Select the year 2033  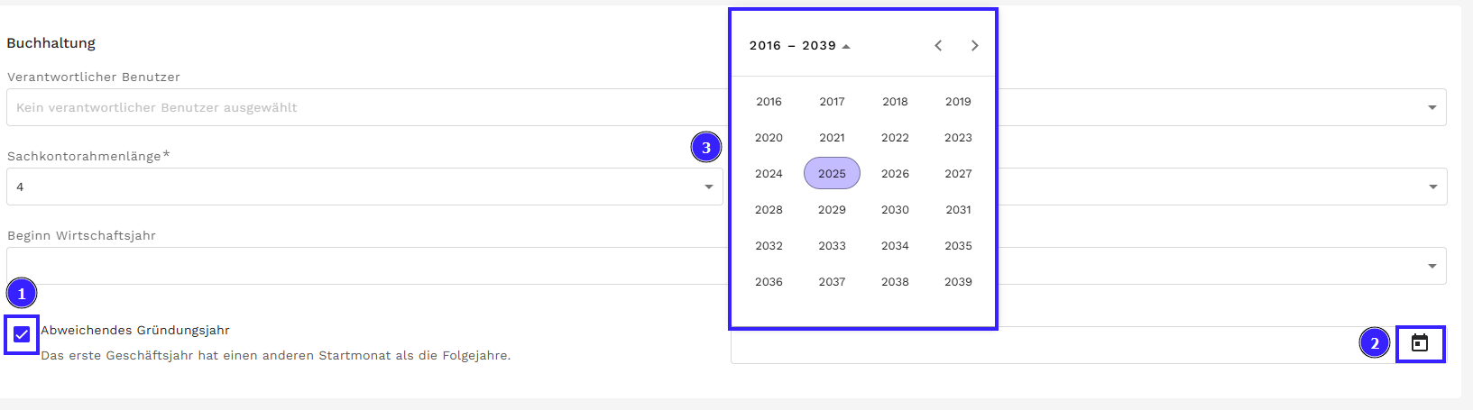(x=832, y=246)
